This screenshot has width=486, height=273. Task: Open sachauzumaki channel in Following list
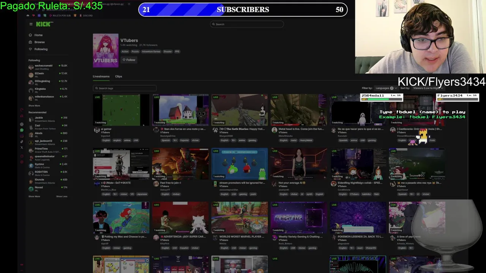tap(48, 67)
